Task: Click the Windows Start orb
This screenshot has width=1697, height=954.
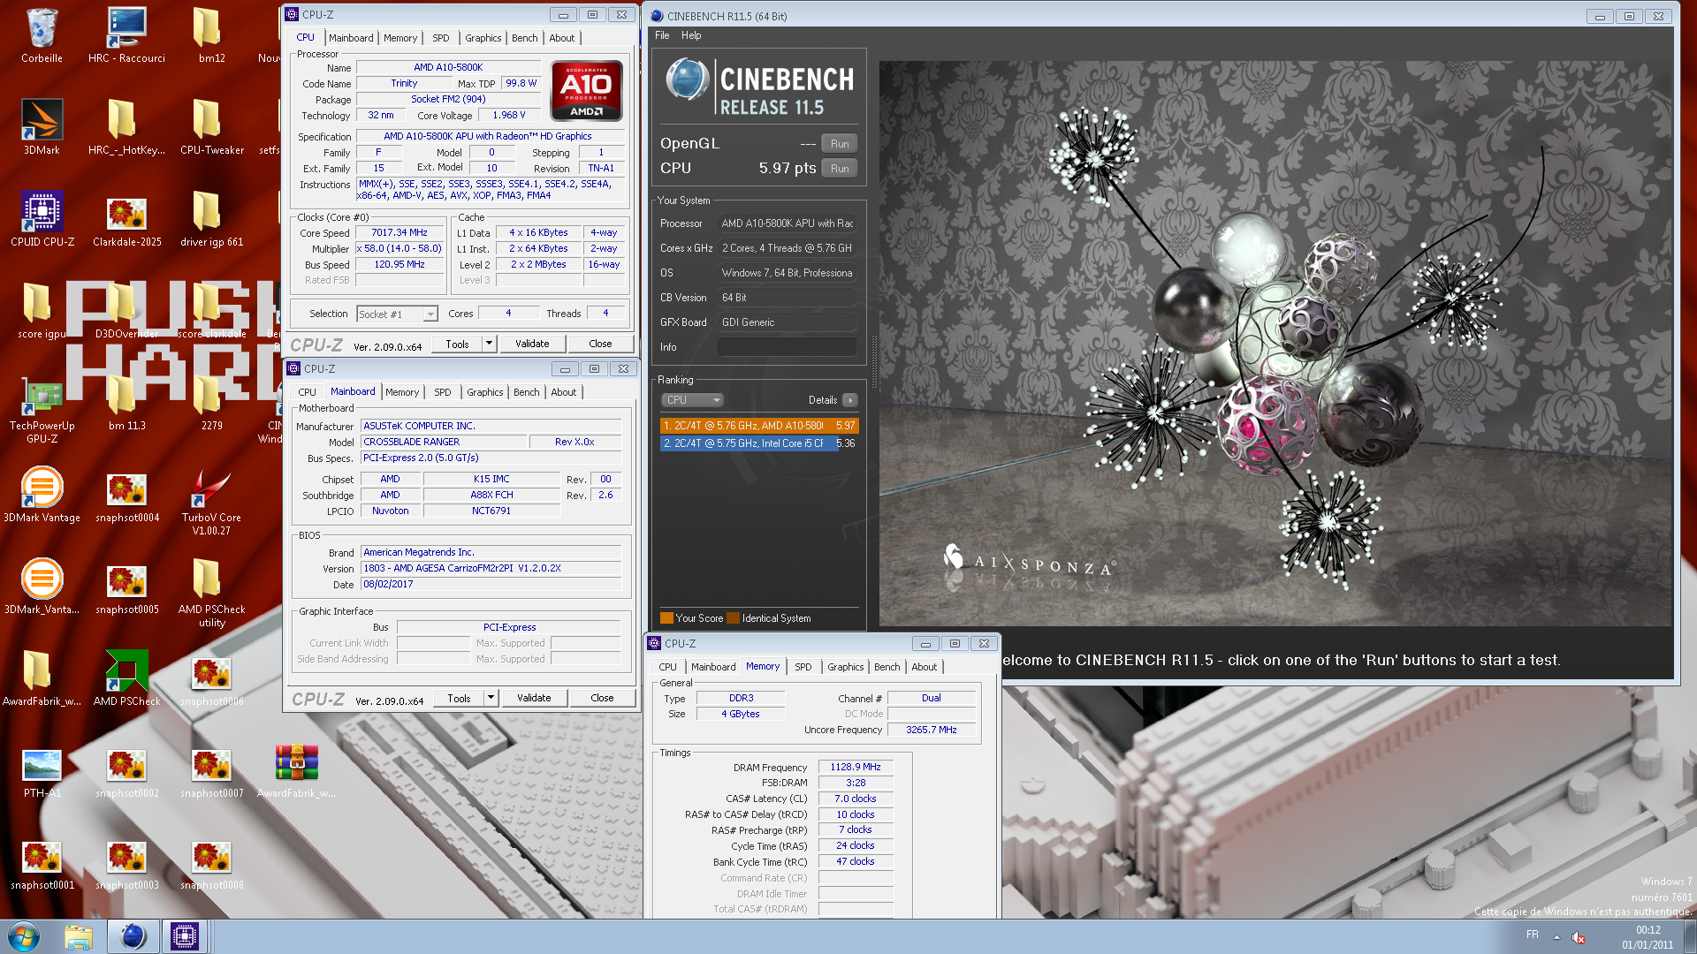Action: click(x=24, y=935)
